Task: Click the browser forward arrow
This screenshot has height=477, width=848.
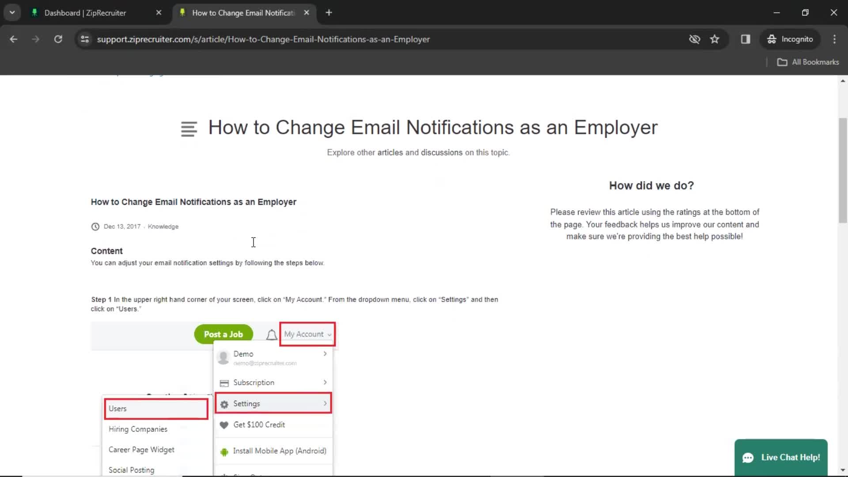Action: coord(35,39)
